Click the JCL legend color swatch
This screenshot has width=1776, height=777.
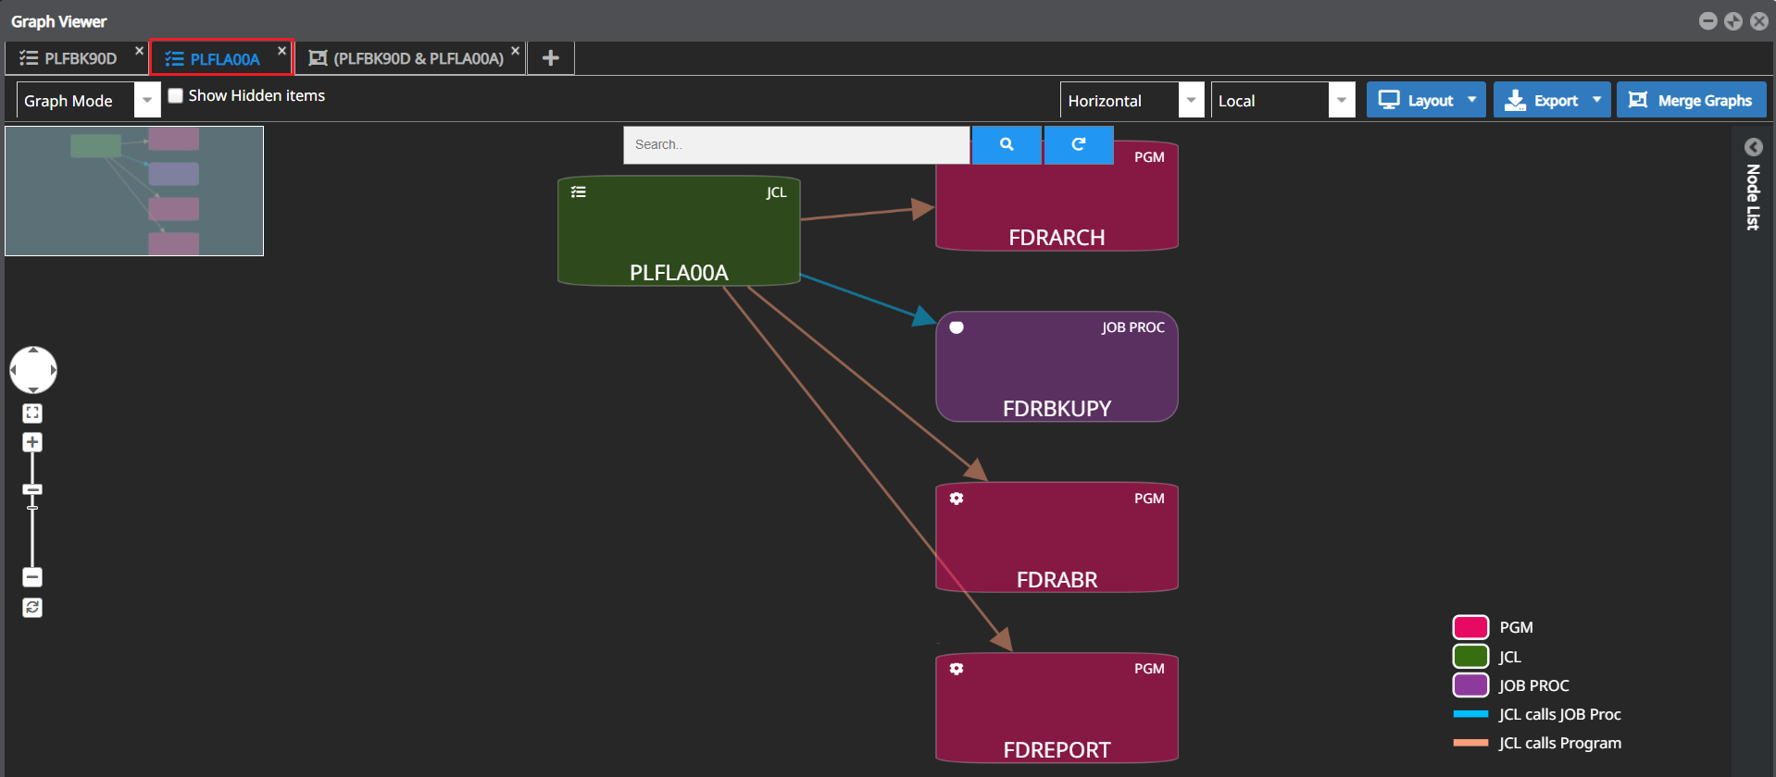click(1470, 657)
